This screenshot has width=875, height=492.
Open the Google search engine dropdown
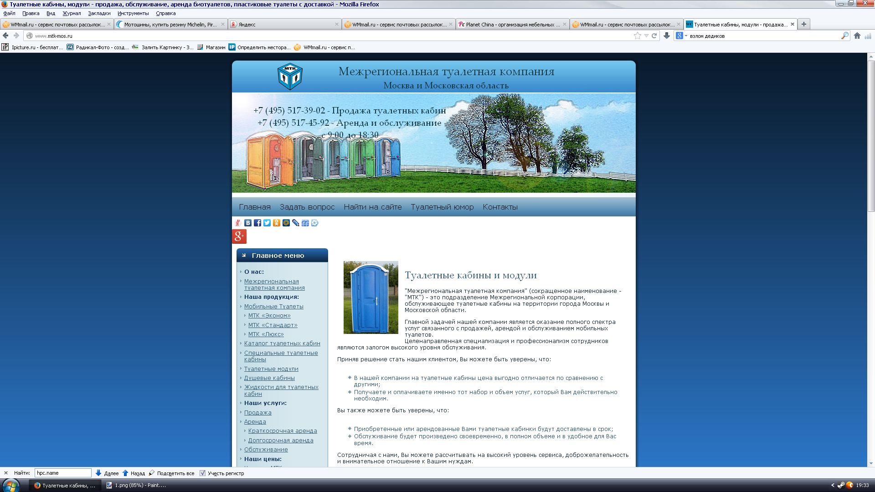click(x=681, y=36)
